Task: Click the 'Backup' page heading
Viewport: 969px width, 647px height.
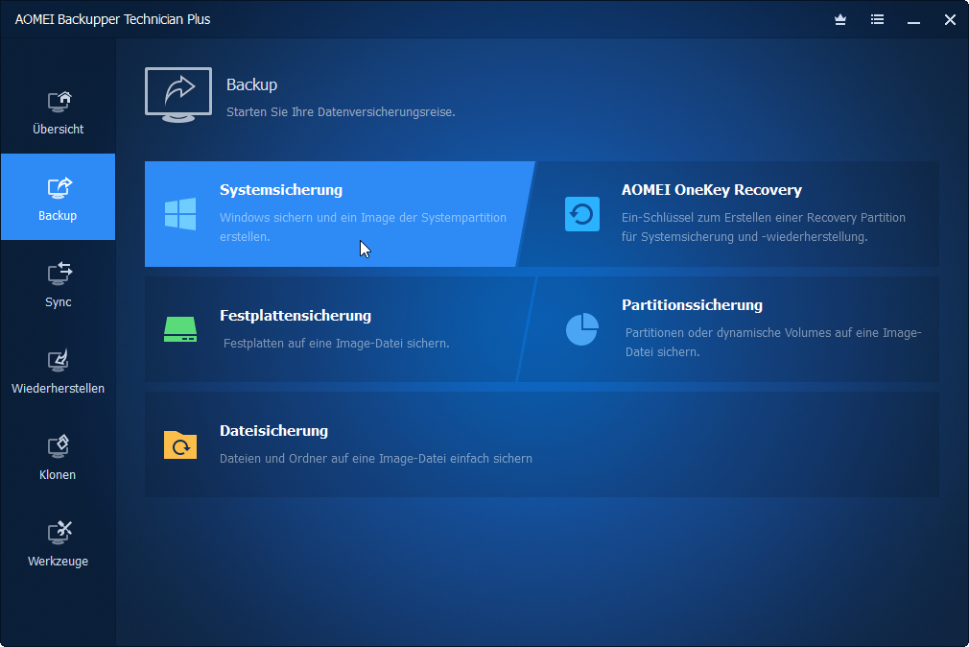Action: coord(251,84)
